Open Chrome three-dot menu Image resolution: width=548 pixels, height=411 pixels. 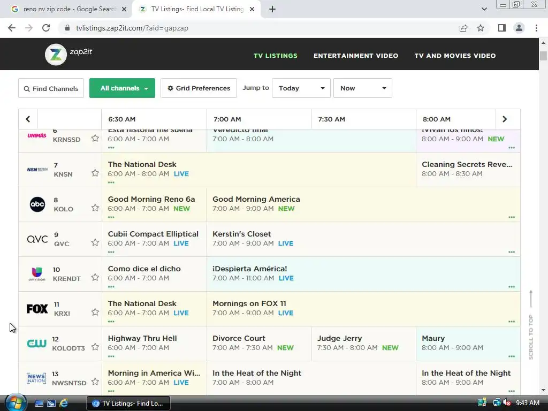click(x=536, y=28)
